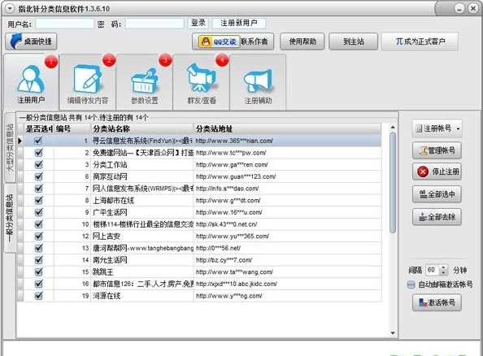The width and height of the screenshot is (483, 356).
Task: Open the 群发/查看 camera icon
Action: (201, 77)
